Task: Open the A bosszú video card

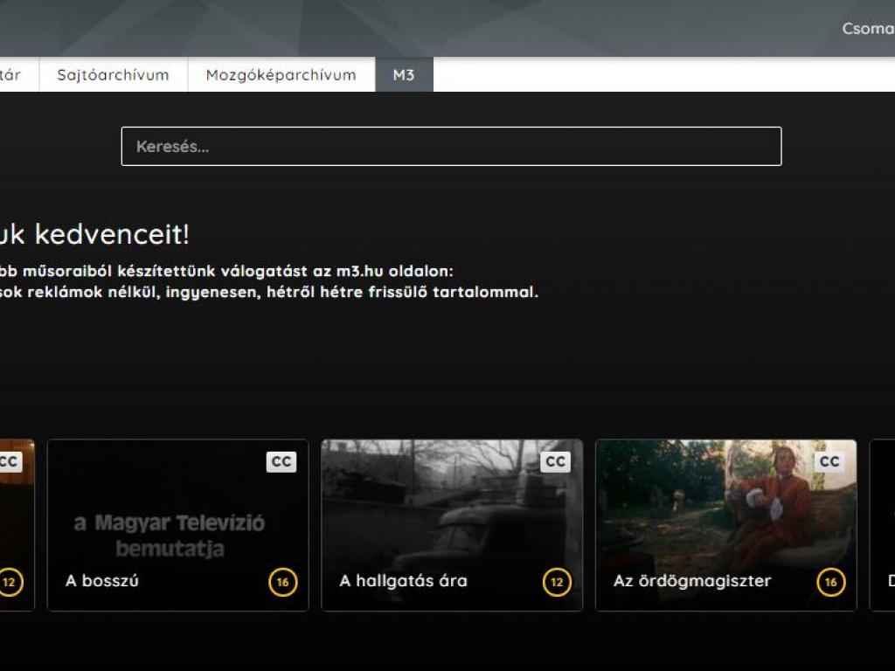Action: (x=178, y=525)
